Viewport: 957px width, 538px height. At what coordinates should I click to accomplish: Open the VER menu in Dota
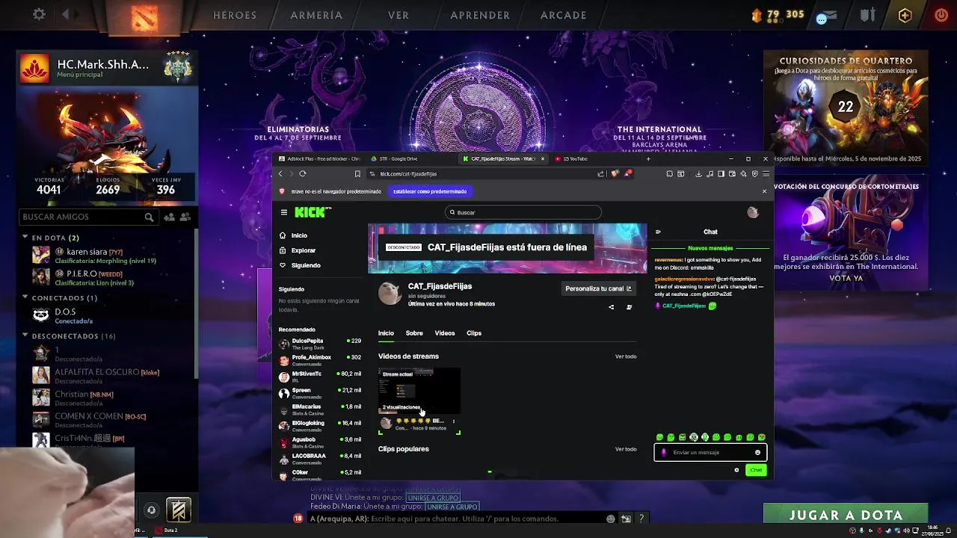click(399, 15)
